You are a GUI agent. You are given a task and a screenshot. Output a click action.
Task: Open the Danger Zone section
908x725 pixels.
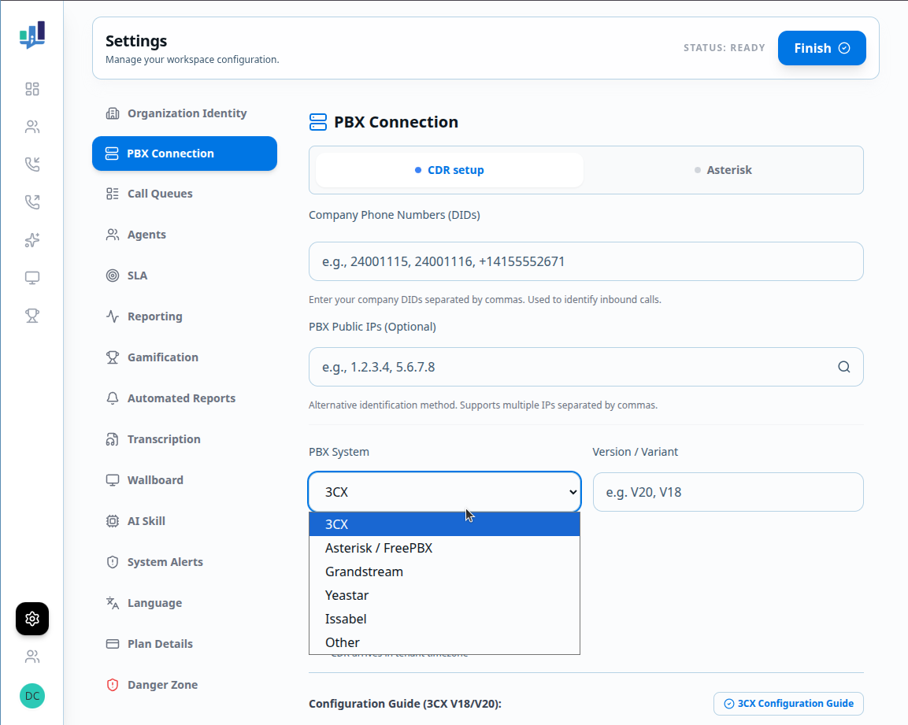(x=185, y=685)
